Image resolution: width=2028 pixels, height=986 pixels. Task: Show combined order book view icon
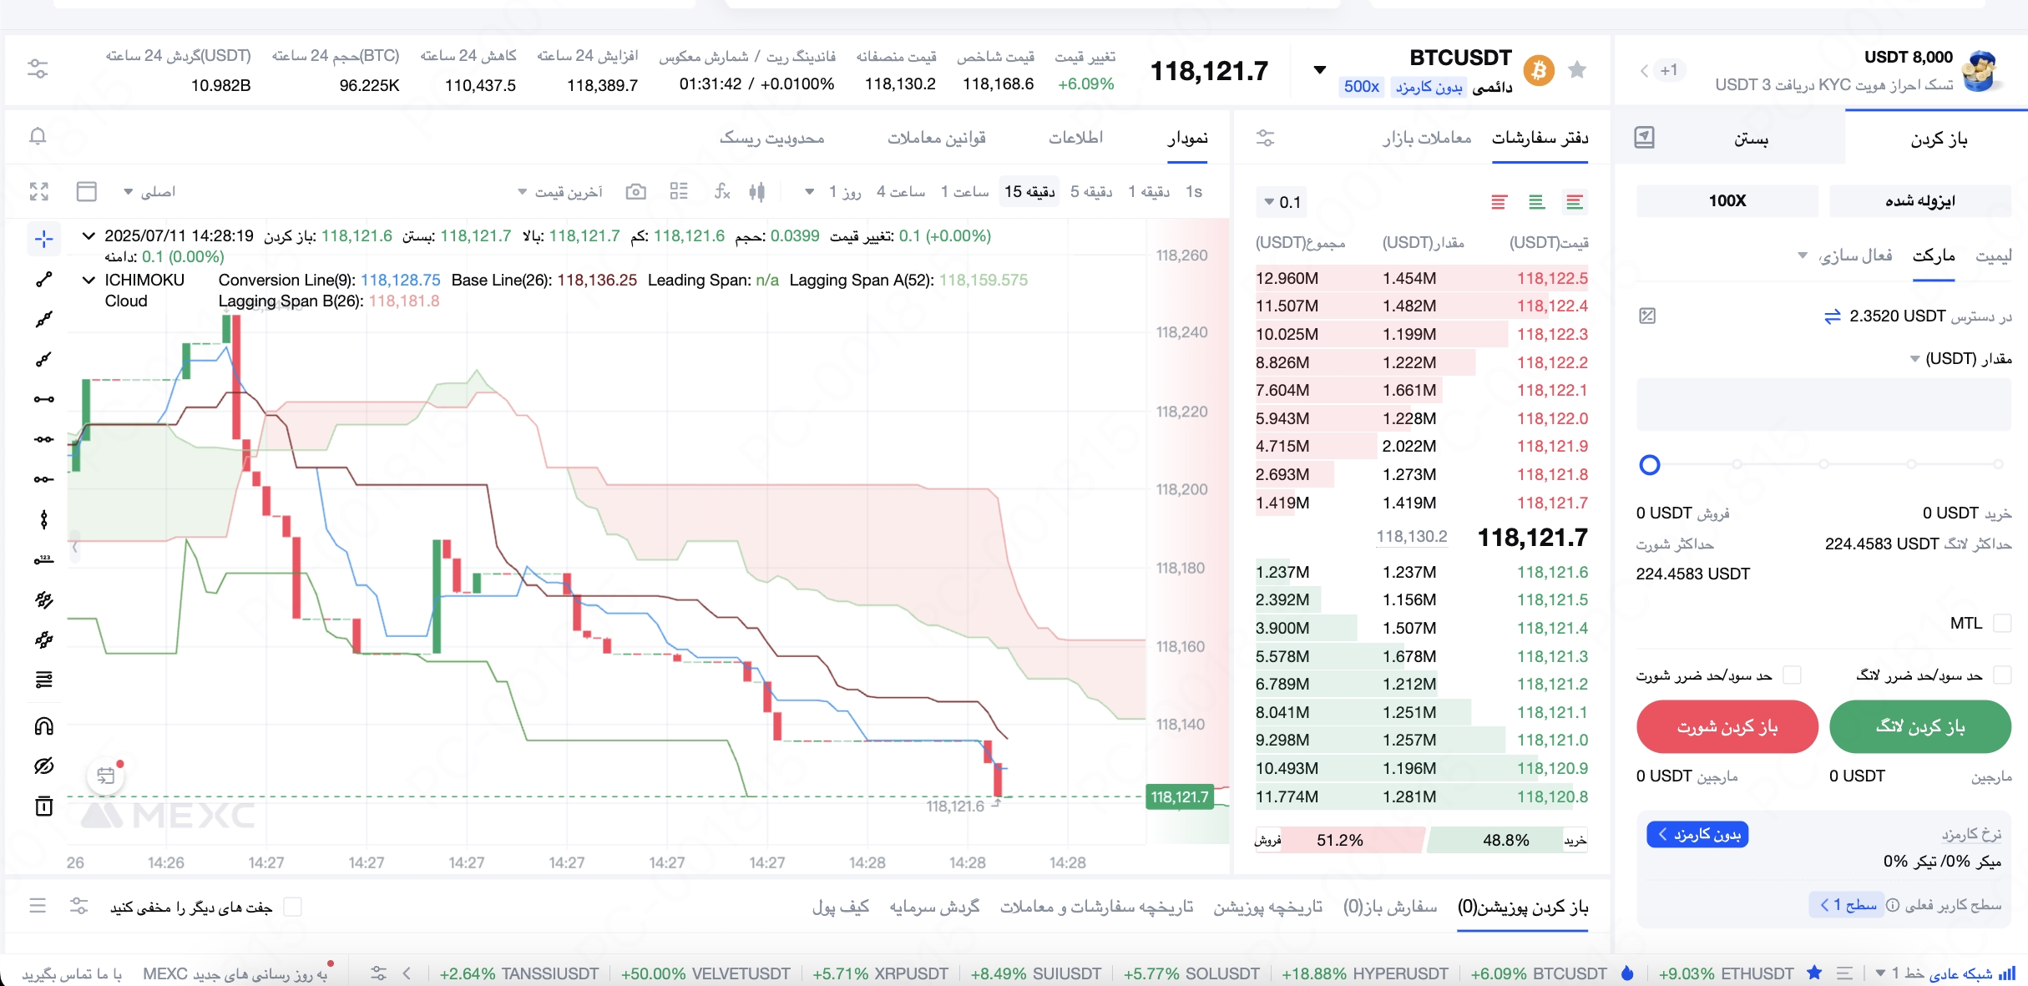click(x=1575, y=201)
